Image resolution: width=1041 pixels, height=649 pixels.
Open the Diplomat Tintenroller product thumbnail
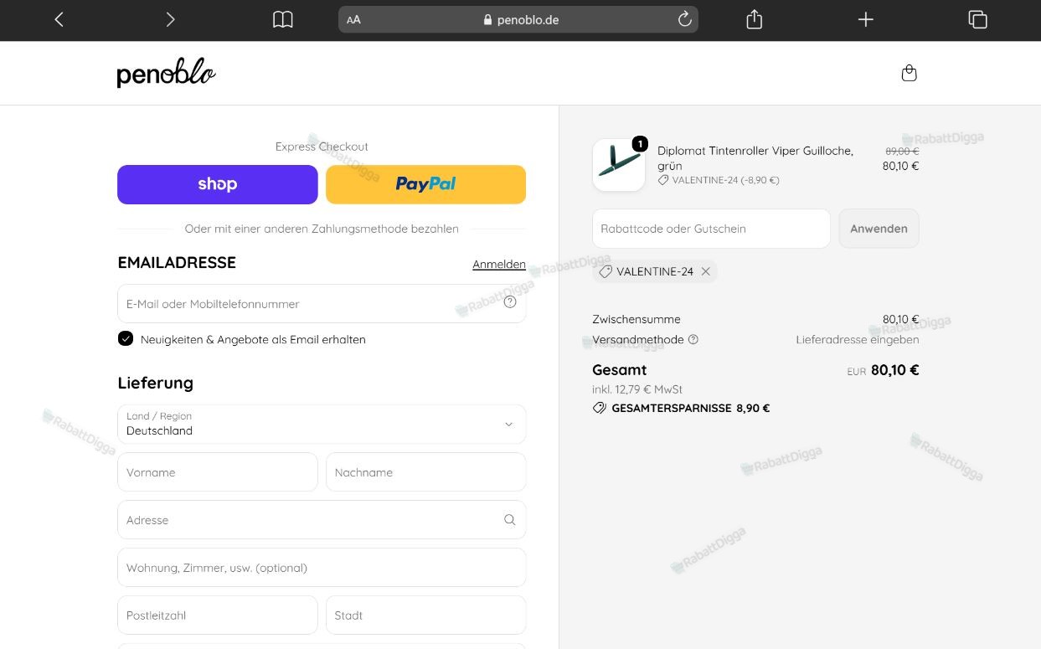click(619, 165)
